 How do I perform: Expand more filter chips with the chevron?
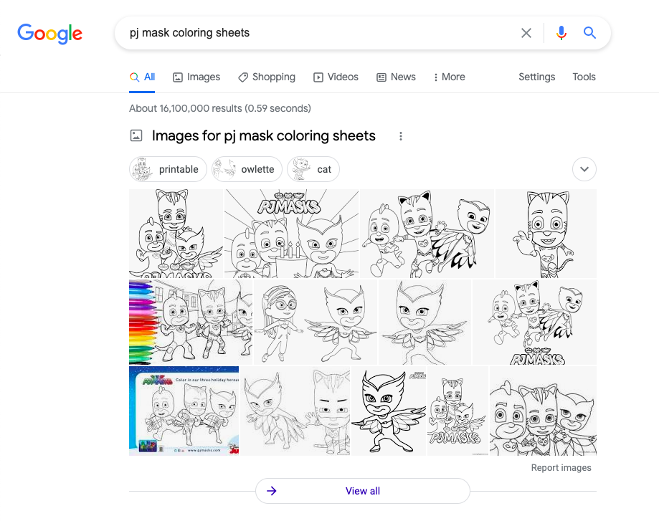click(584, 169)
